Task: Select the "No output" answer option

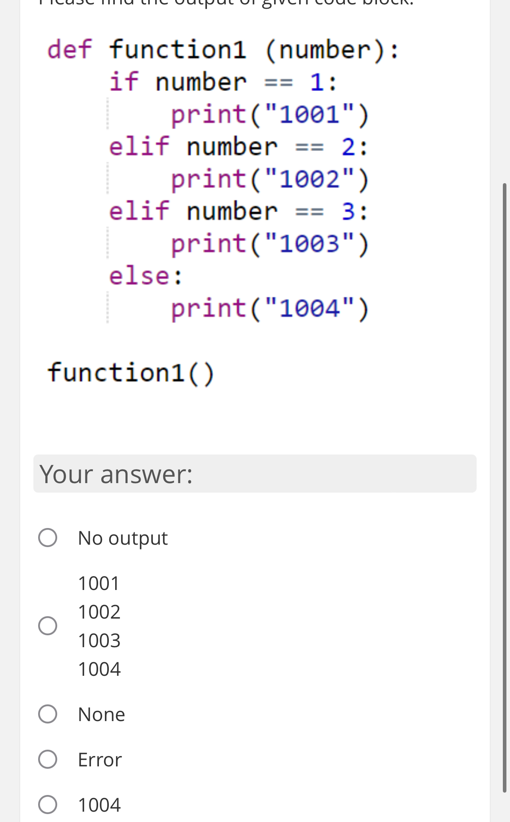Action: (x=48, y=537)
